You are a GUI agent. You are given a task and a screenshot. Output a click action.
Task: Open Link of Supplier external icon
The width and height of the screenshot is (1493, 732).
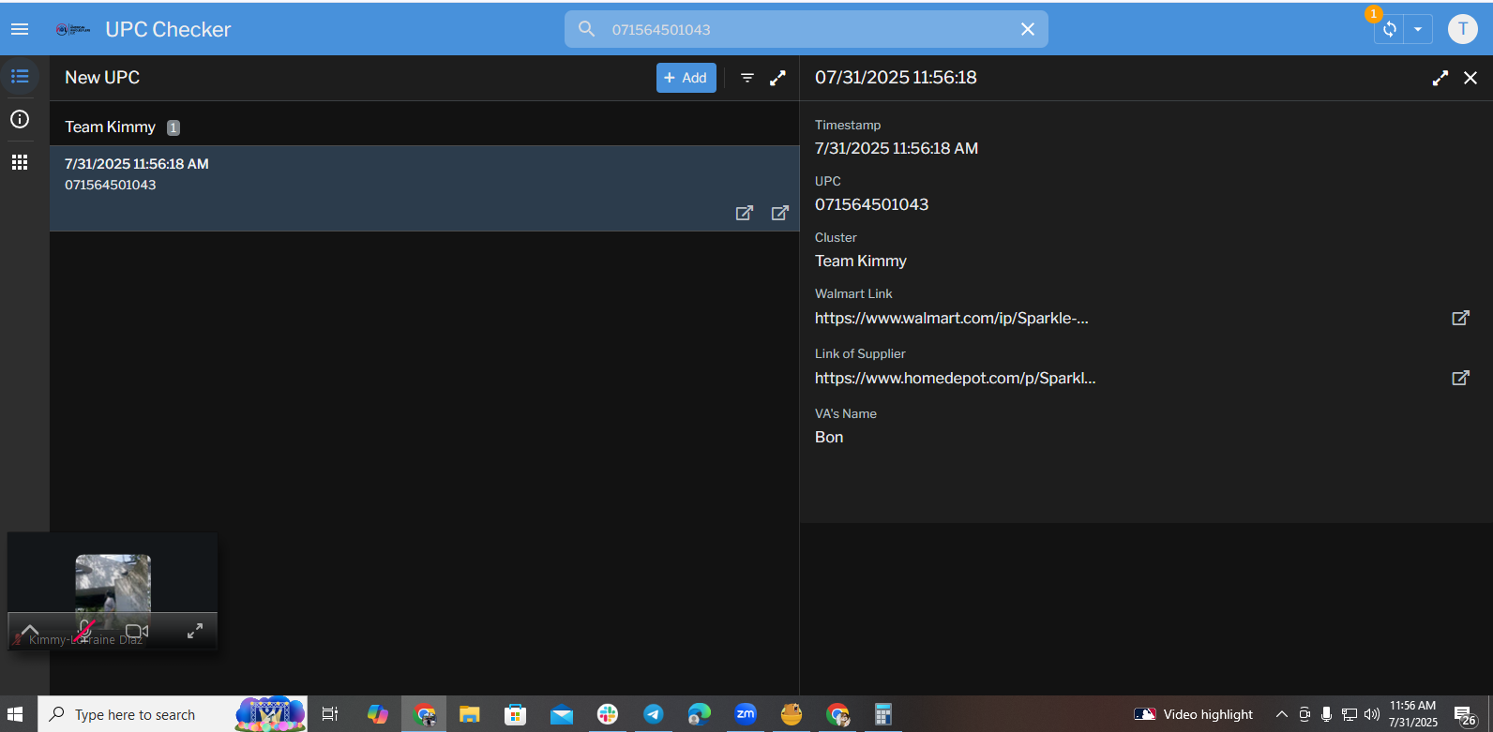pyautogui.click(x=1460, y=378)
